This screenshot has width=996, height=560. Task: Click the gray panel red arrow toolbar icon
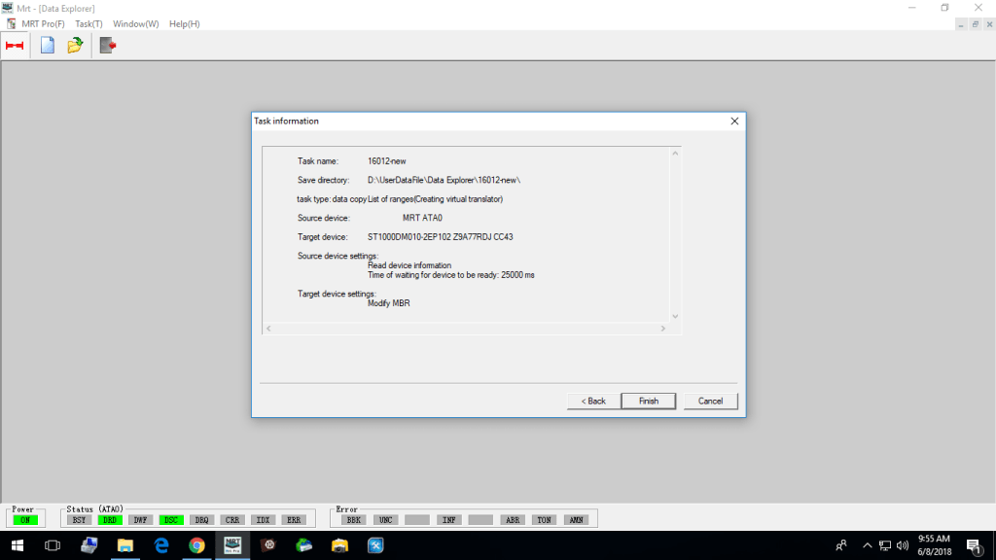click(107, 45)
